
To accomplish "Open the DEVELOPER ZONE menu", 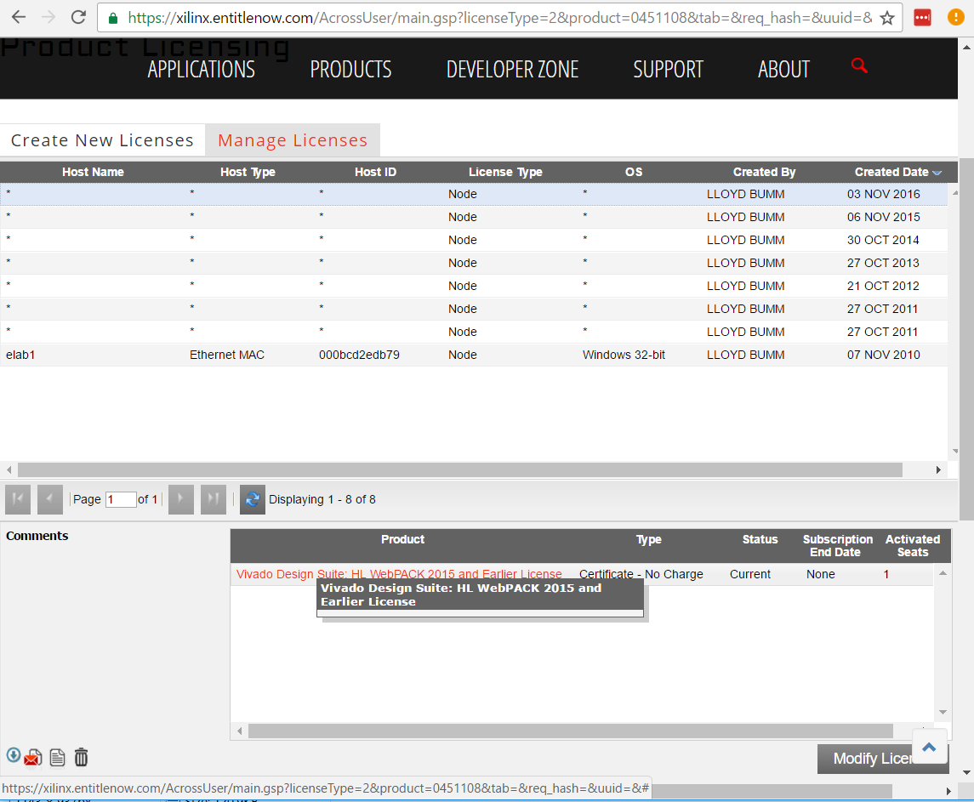I will [x=512, y=69].
